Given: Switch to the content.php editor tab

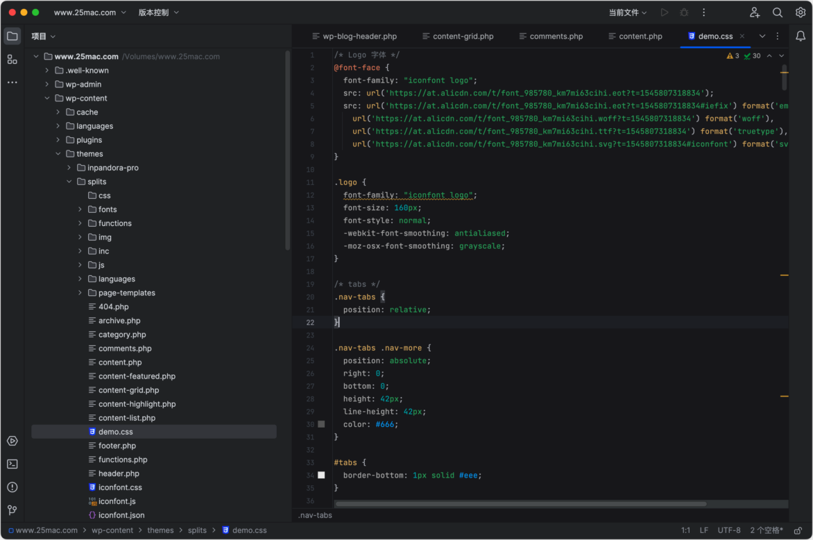Looking at the screenshot, I should pyautogui.click(x=635, y=36).
